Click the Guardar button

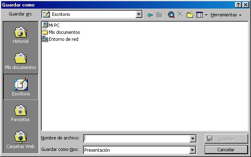pos(226,139)
